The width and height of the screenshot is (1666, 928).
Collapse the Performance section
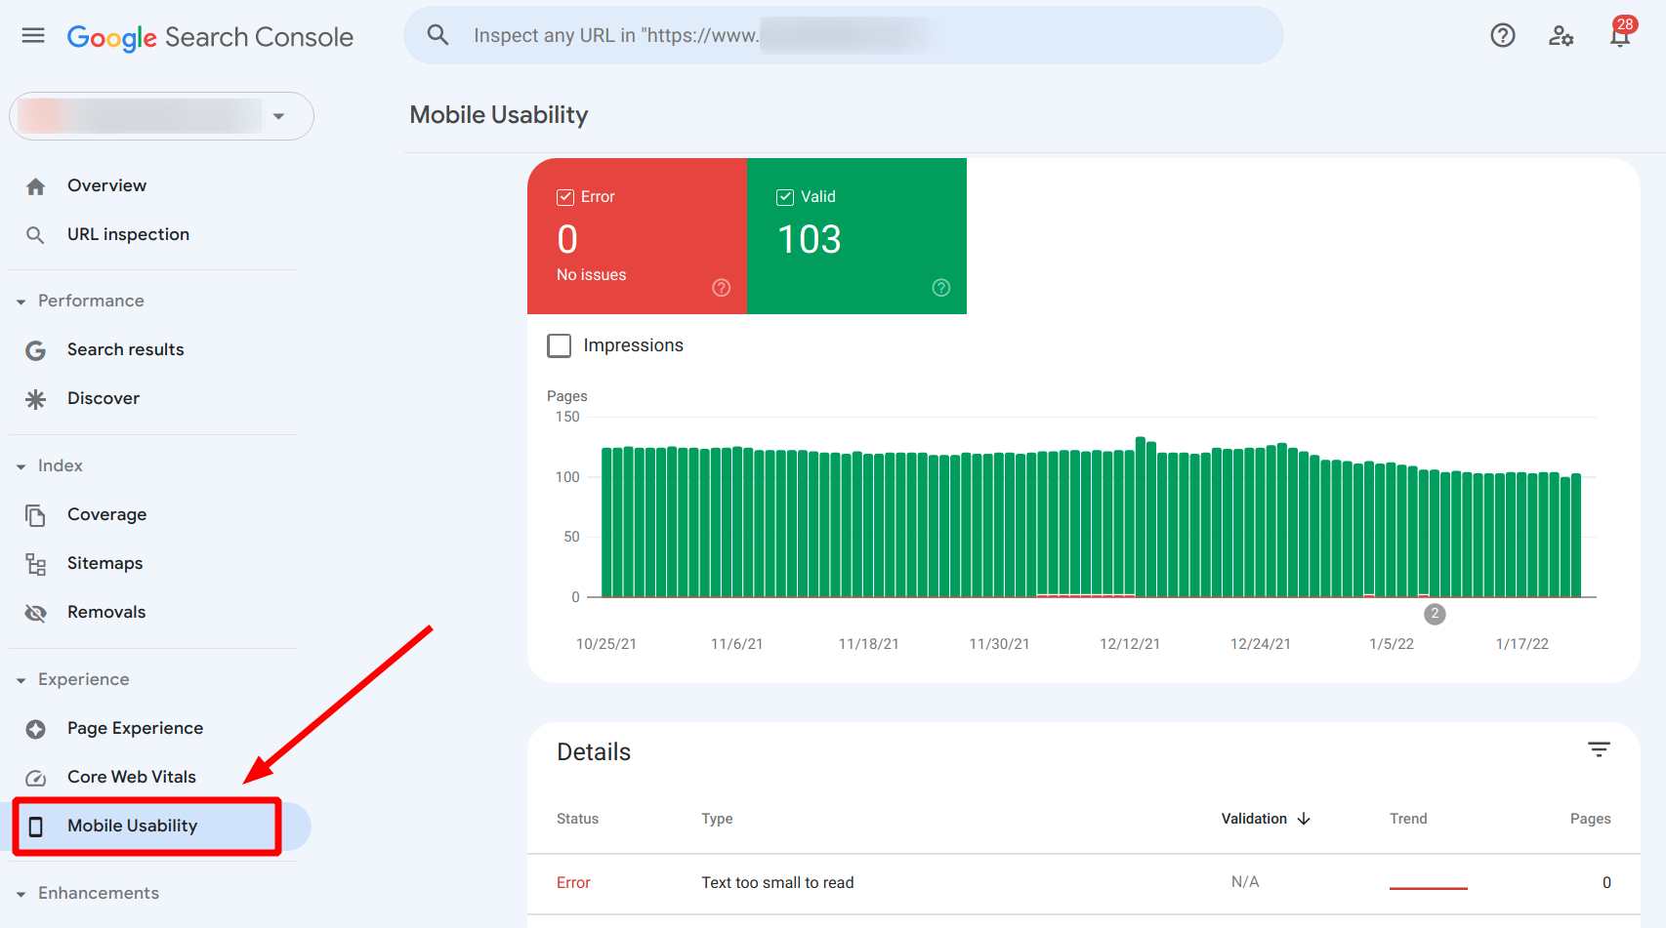(x=21, y=301)
